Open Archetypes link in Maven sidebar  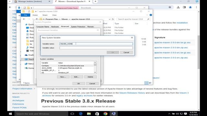[18, 101]
